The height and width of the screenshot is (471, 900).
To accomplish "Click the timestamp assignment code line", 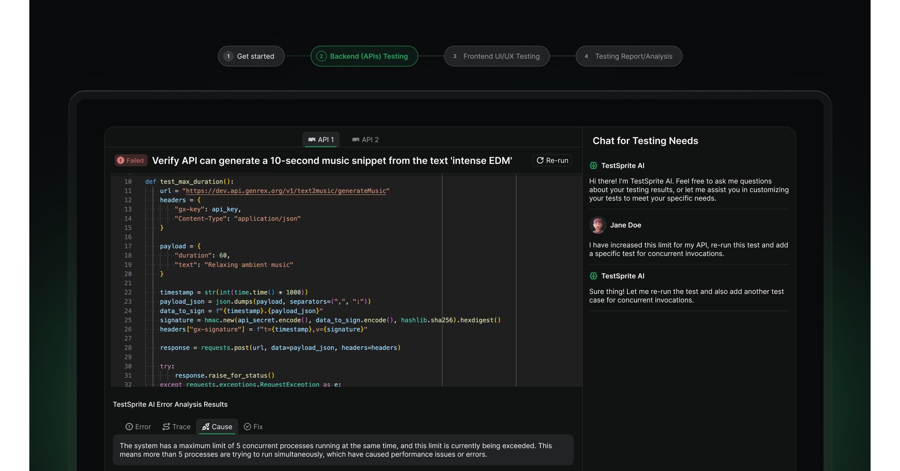I will point(234,292).
